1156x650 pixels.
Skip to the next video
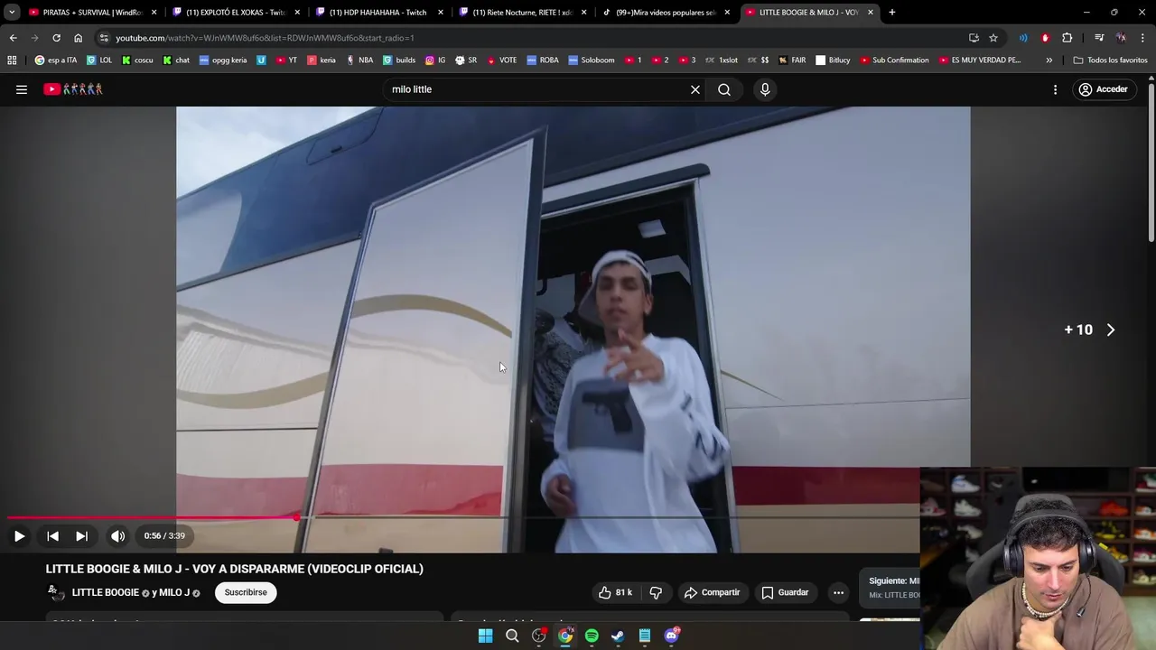tap(81, 536)
